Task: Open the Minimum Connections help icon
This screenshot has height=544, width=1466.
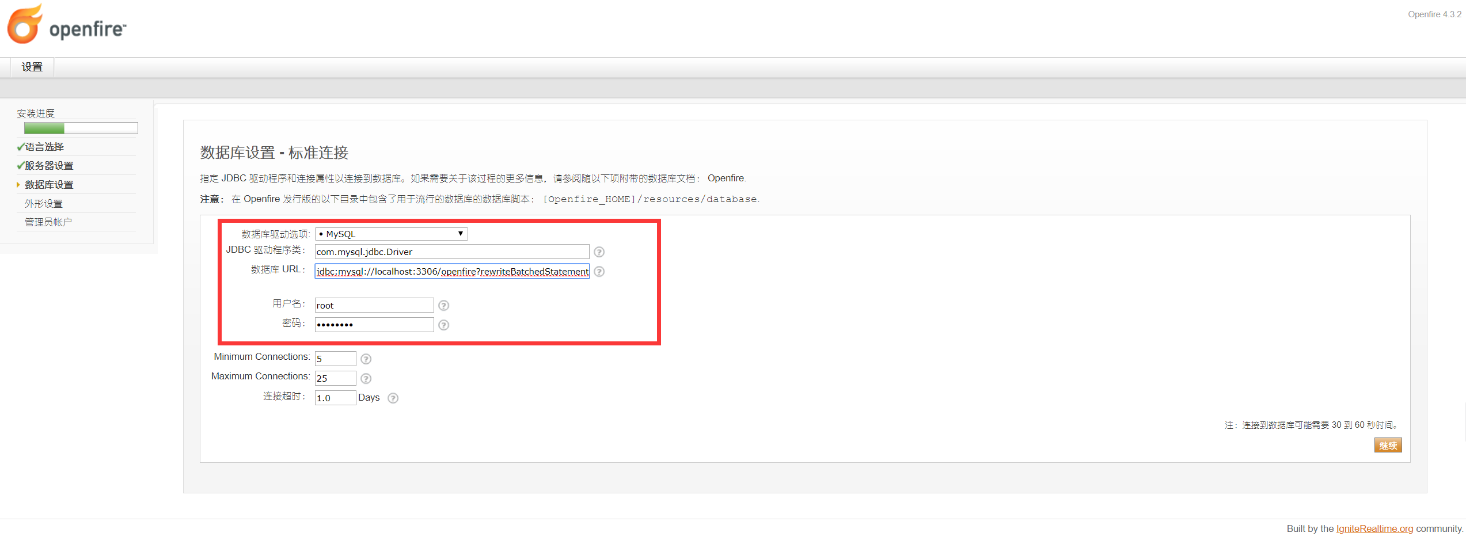Action: tap(366, 358)
